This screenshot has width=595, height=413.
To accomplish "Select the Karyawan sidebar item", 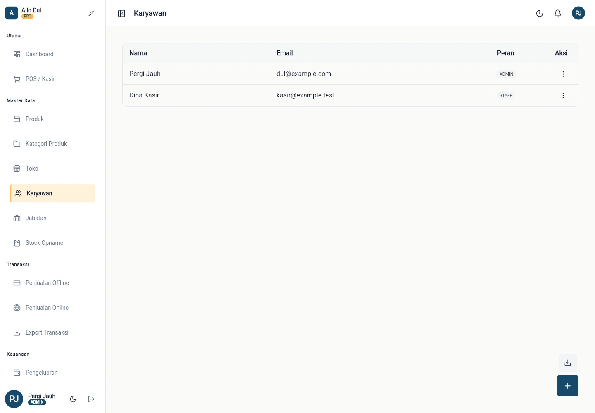I will tap(52, 193).
